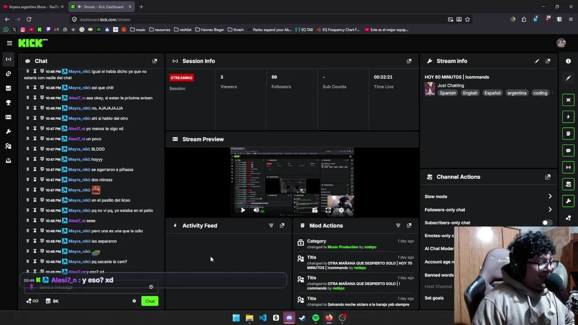Ban user on 'las separaron' message shield icon
578x325 pixels.
point(42,241)
